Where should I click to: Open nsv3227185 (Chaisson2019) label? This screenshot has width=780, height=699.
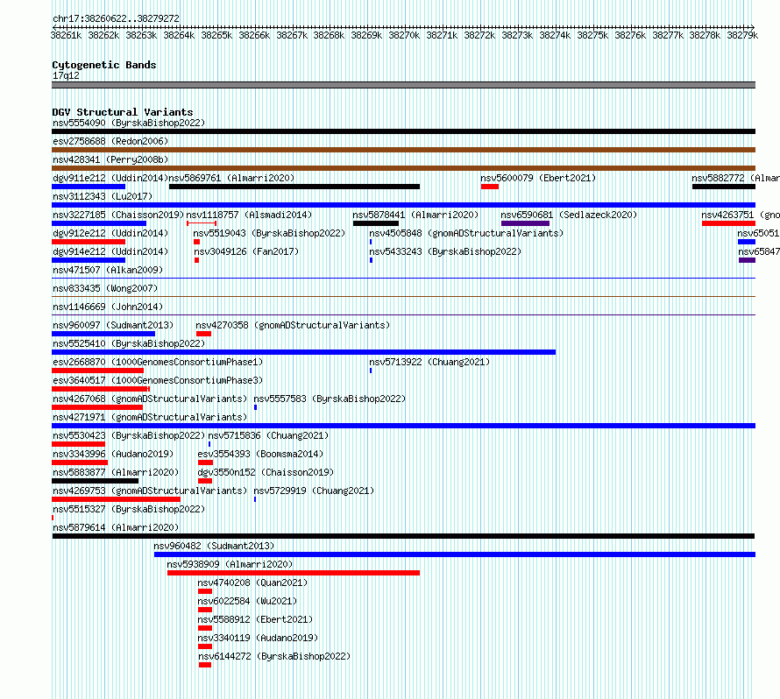pos(118,215)
